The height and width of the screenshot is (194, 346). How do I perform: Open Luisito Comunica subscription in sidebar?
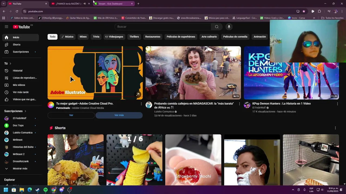tap(21, 133)
